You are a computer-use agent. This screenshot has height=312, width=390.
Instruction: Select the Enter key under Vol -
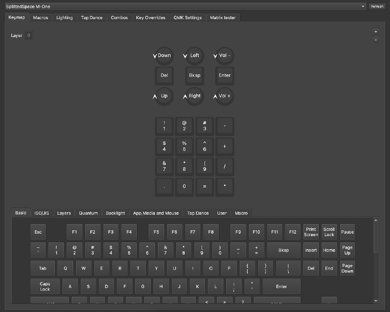pos(225,75)
